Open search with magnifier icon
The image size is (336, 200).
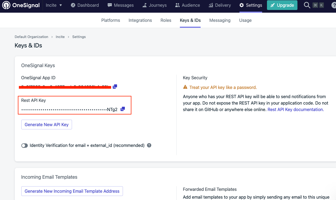click(307, 5)
